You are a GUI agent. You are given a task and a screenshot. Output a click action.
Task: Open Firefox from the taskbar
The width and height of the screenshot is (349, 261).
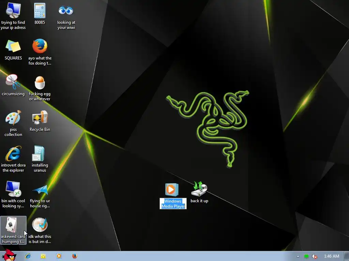(75, 256)
